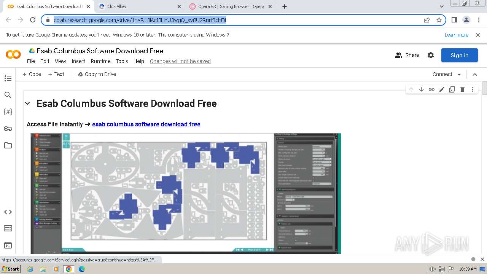Move cell up arrow icon

coord(411,89)
